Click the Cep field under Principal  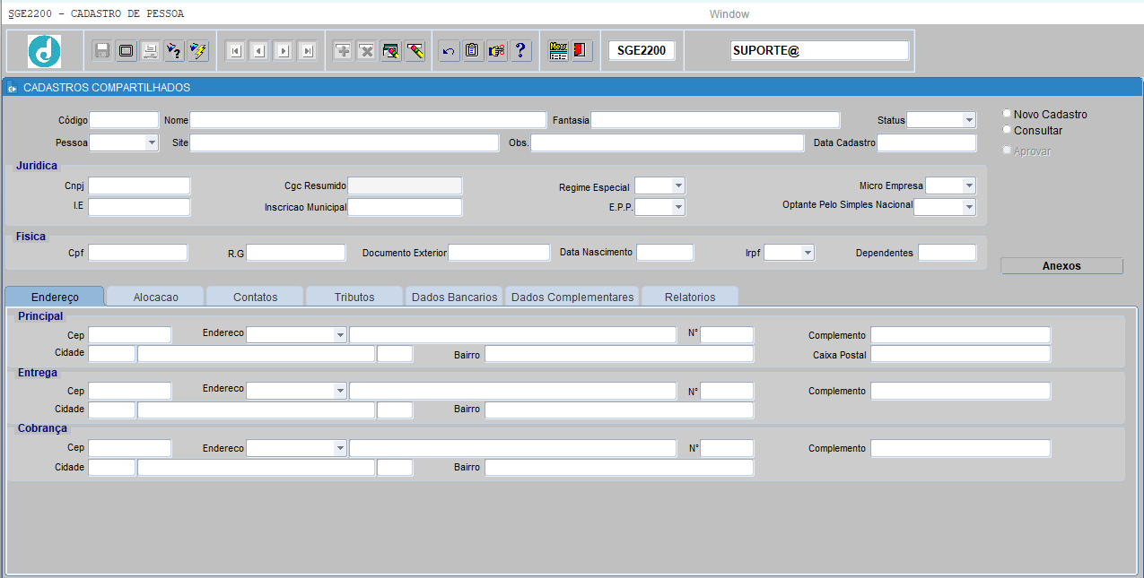click(x=129, y=335)
